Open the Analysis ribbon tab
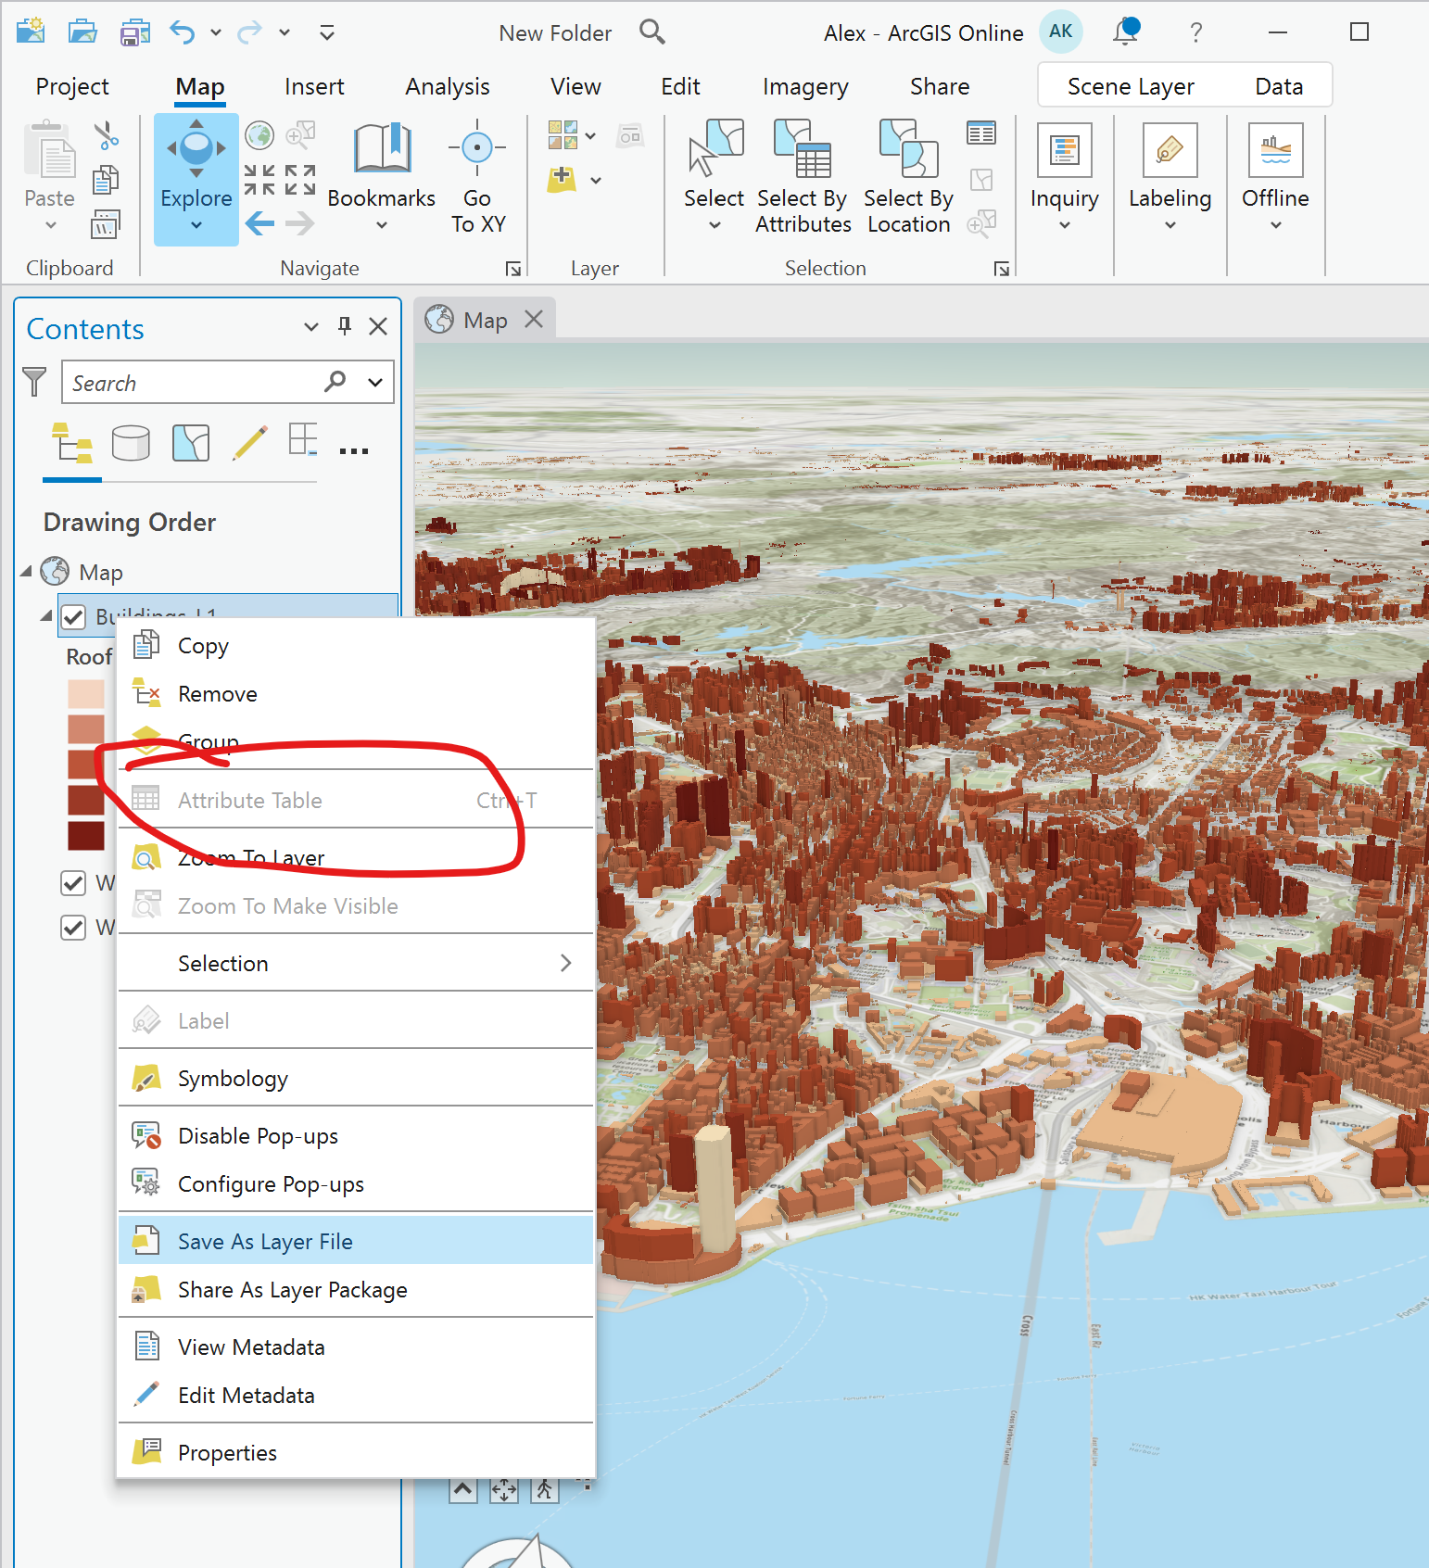Viewport: 1429px width, 1568px height. pos(447,87)
